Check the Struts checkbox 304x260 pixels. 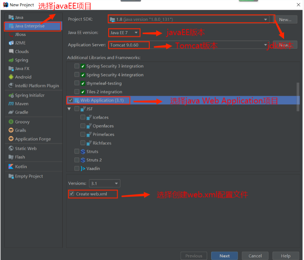(x=77, y=152)
